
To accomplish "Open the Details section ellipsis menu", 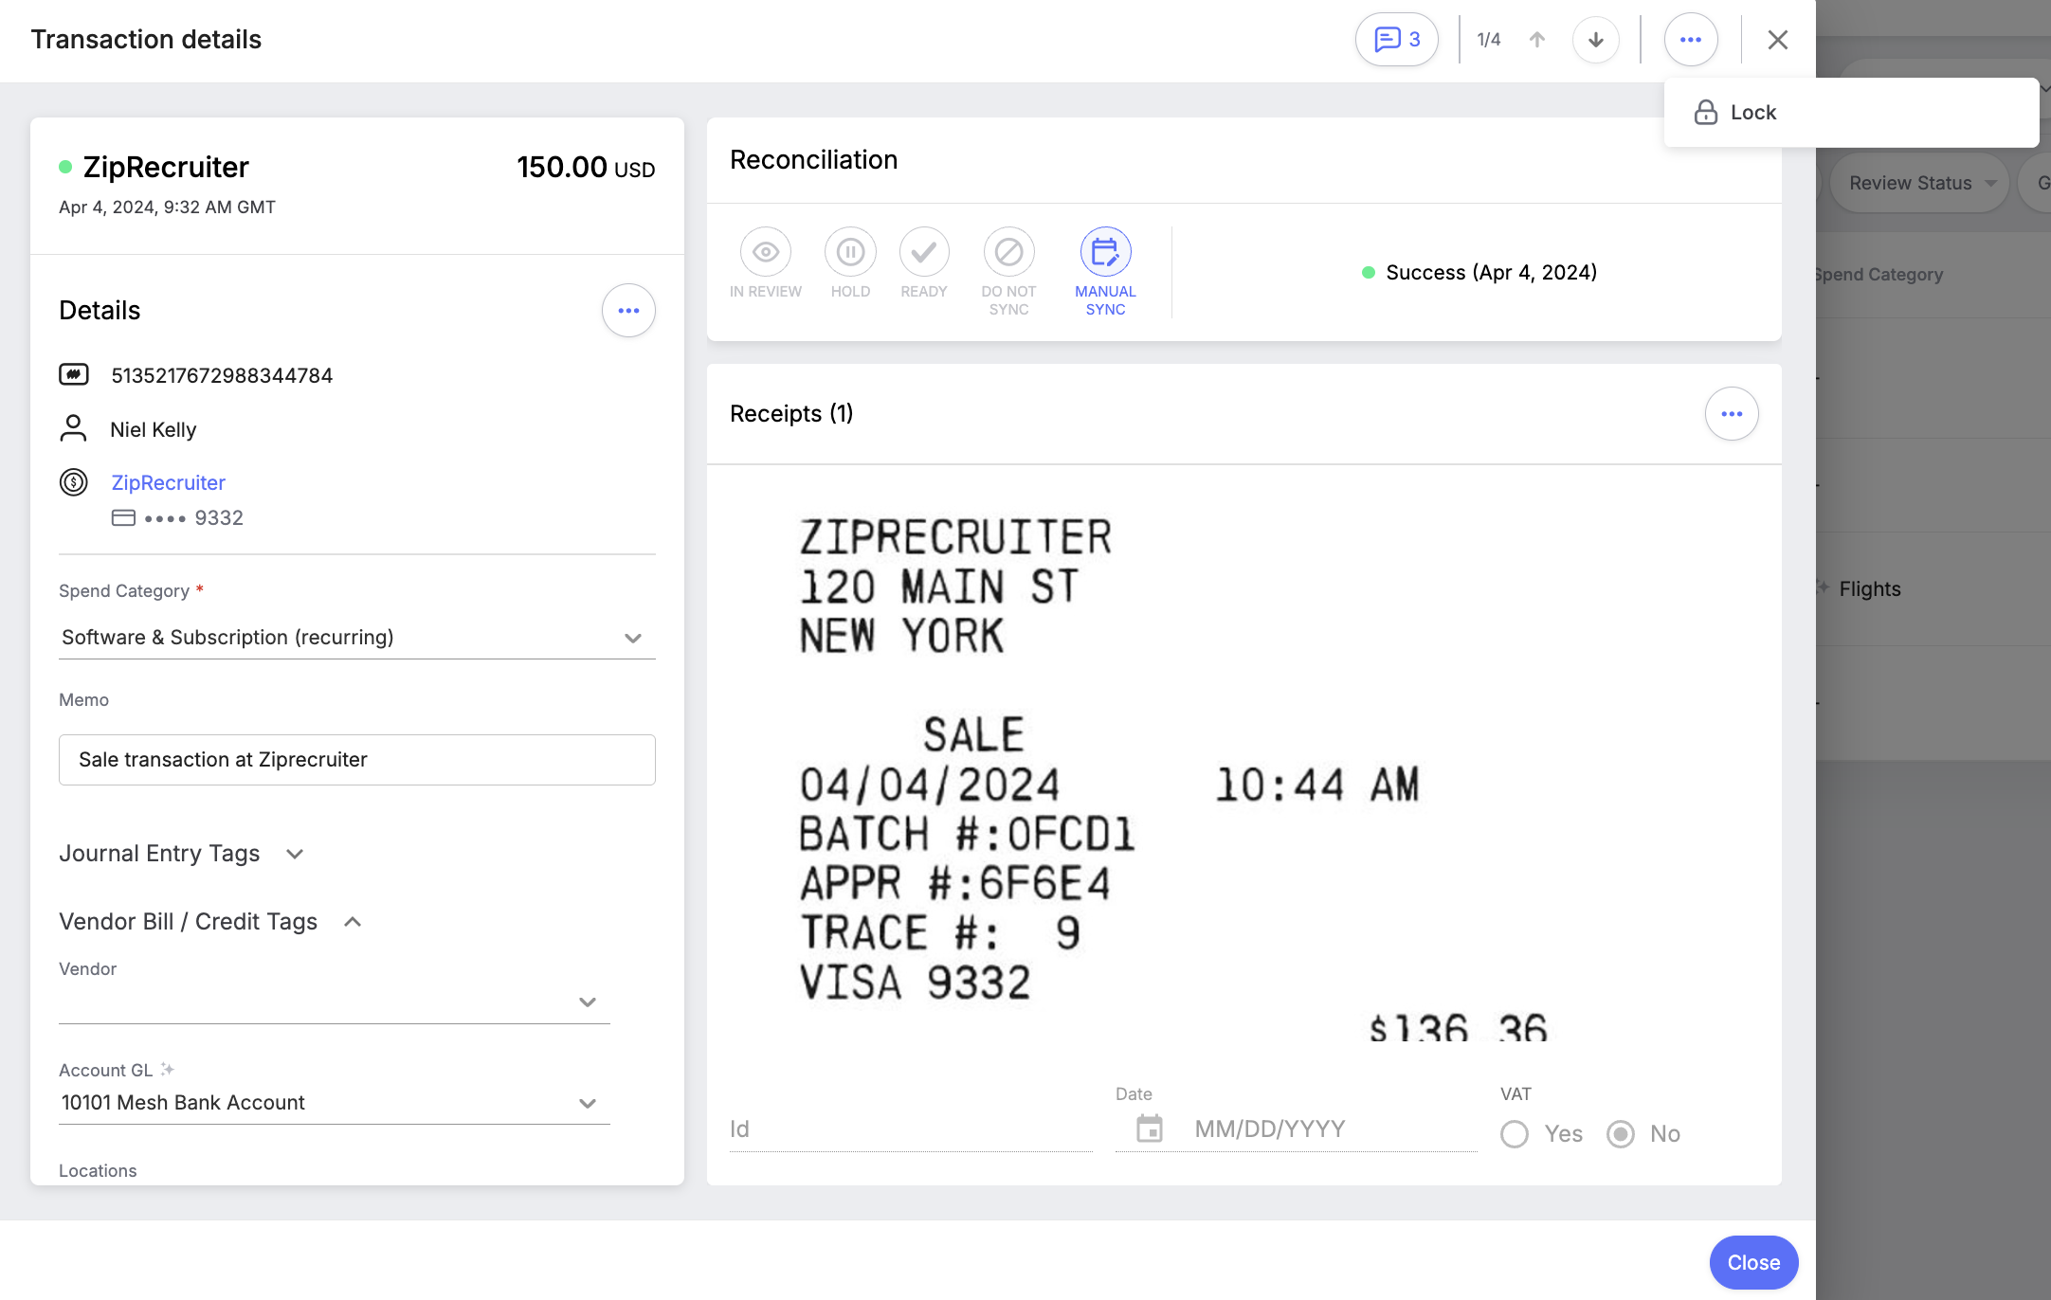I will pyautogui.click(x=628, y=311).
